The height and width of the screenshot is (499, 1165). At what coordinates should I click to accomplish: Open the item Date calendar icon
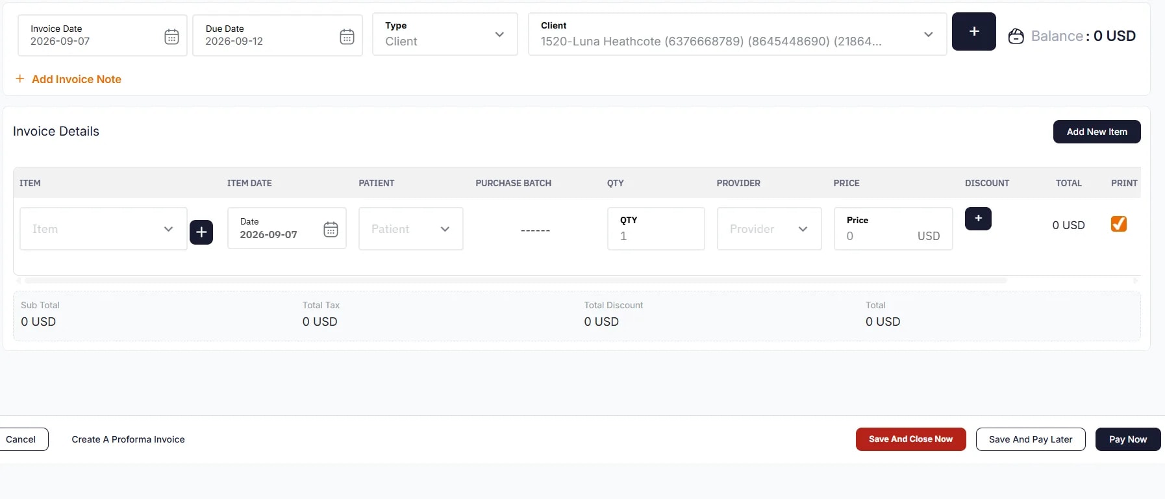331,229
